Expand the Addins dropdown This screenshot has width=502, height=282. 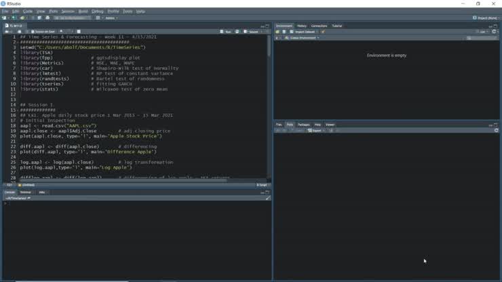click(x=111, y=18)
